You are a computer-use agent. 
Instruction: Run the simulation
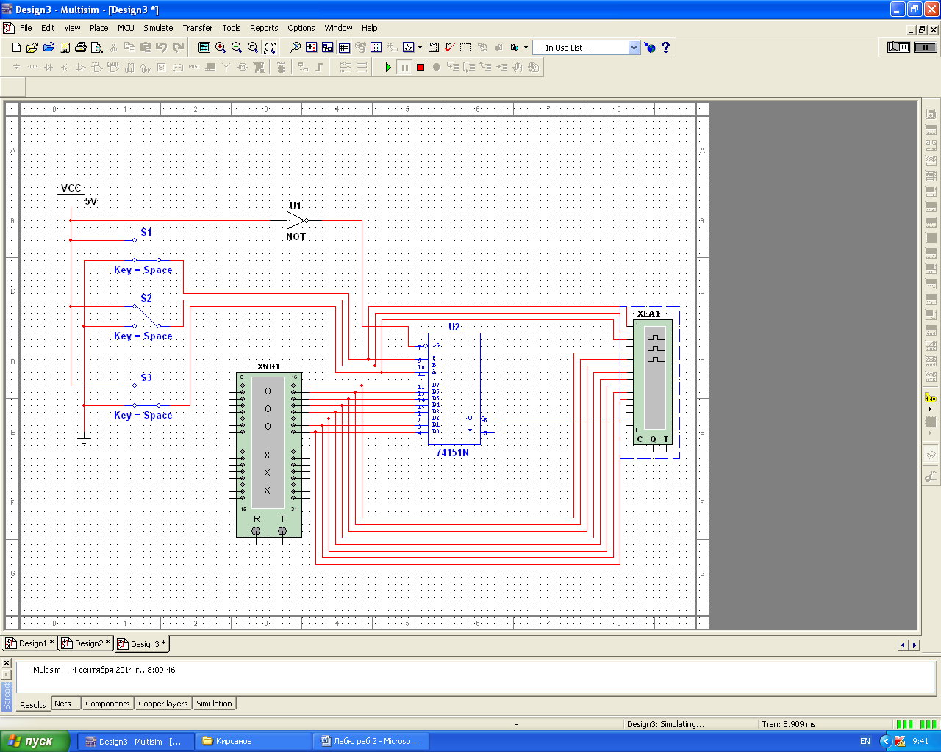[x=388, y=67]
